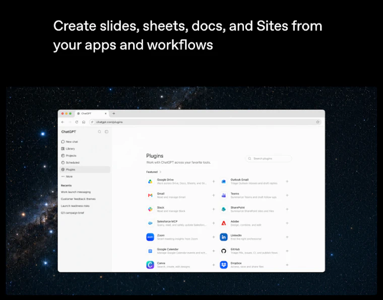Add the Zoom plugin
The width and height of the screenshot is (383, 300).
point(214,237)
